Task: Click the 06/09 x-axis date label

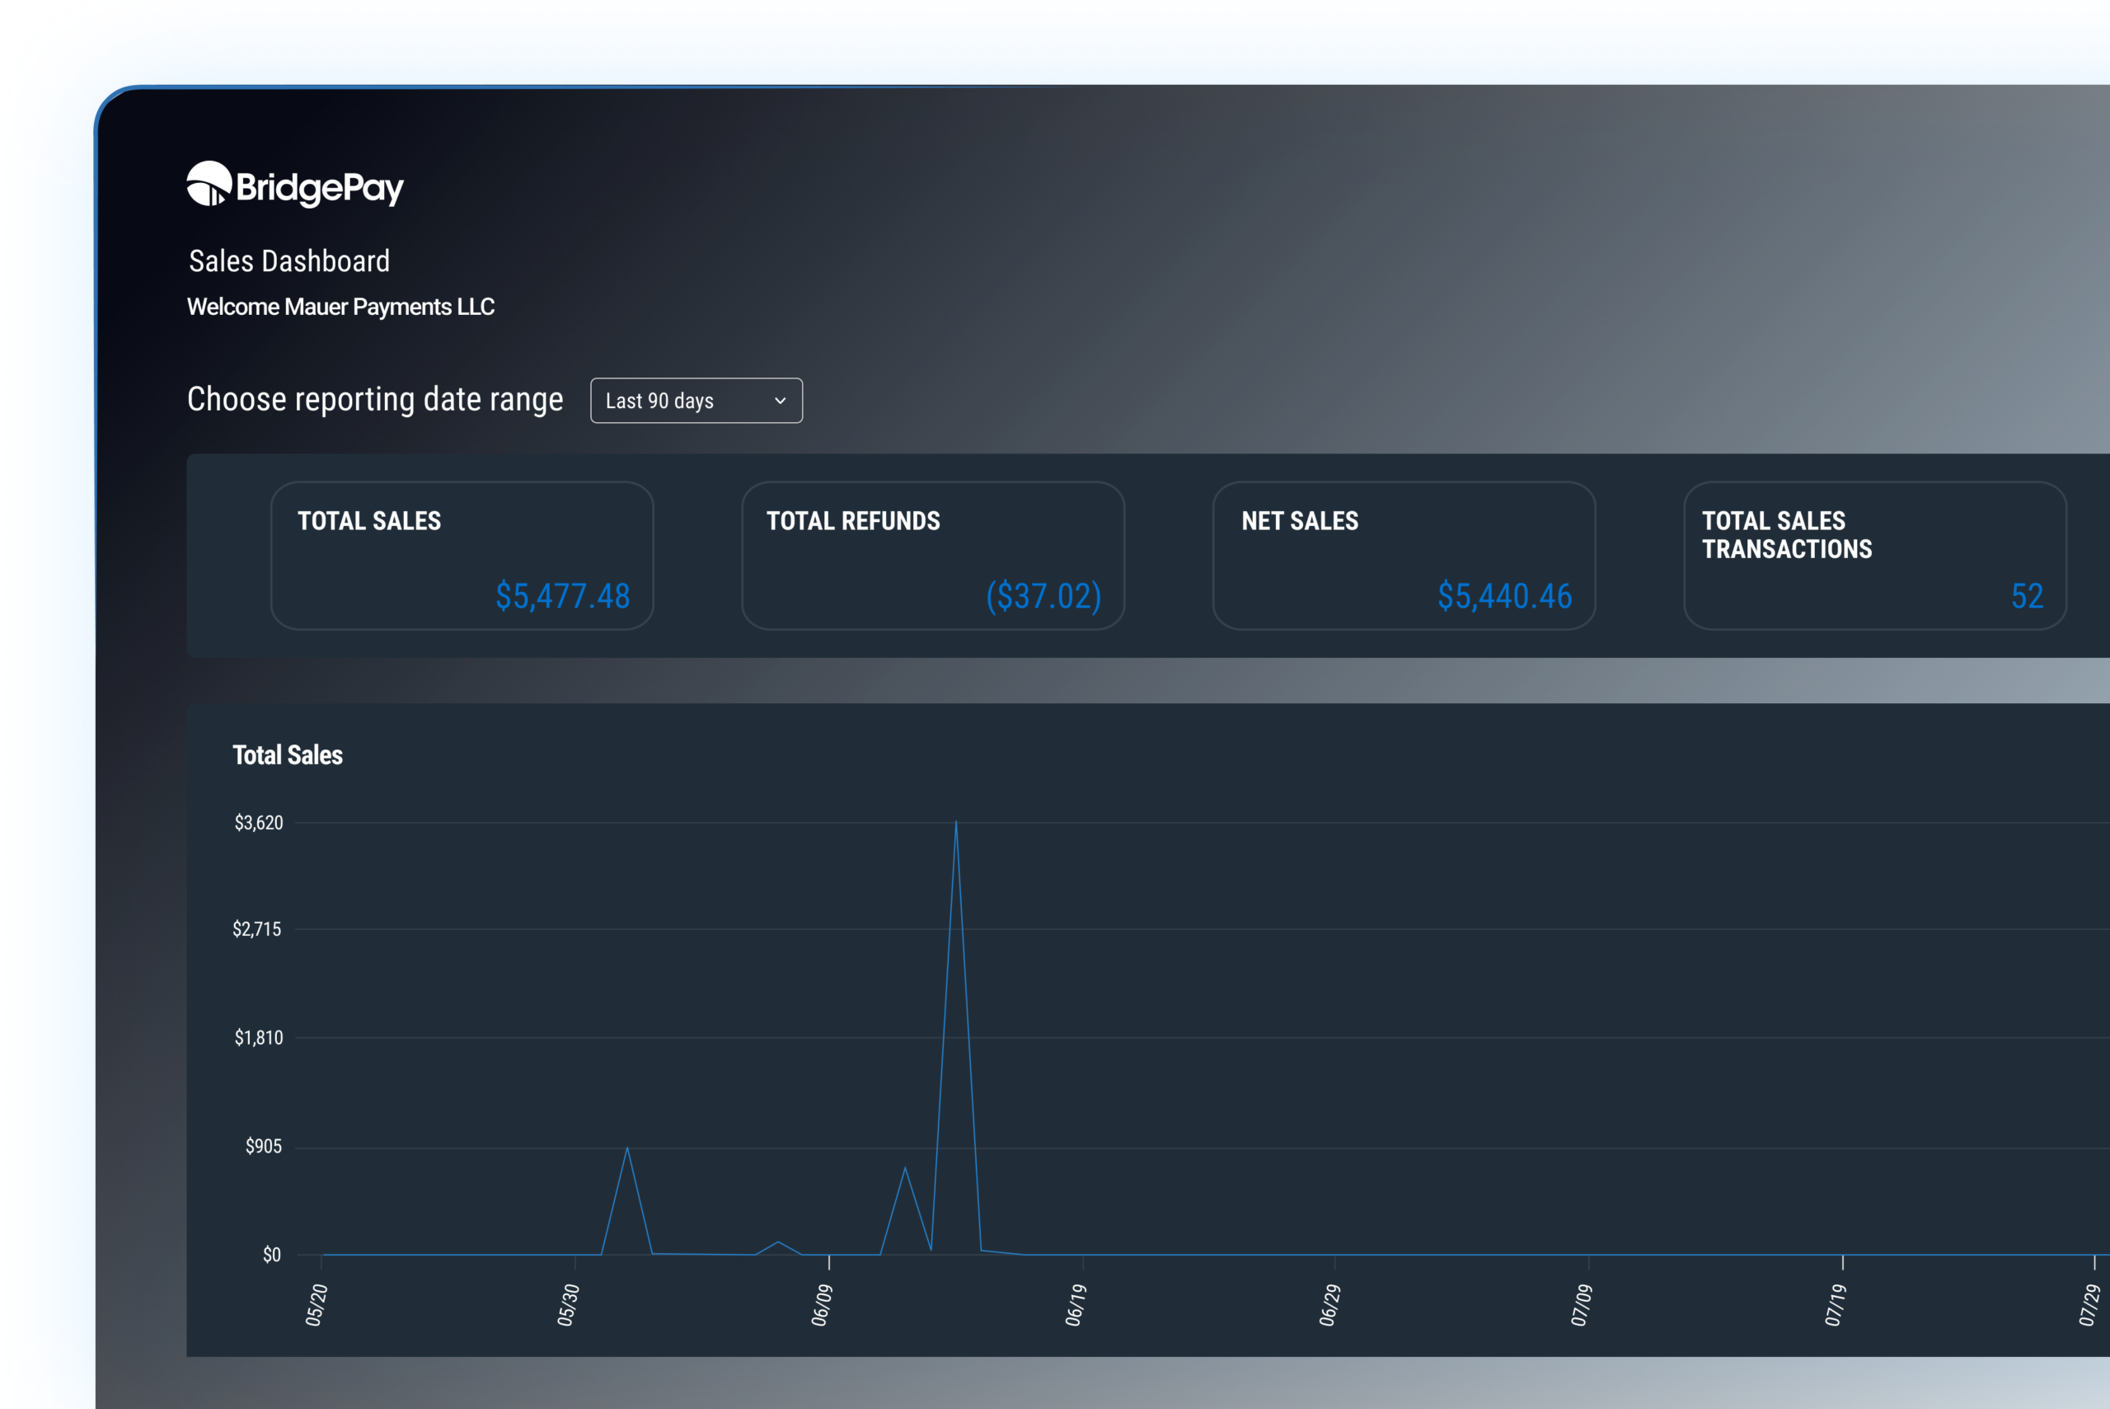Action: 822,1305
